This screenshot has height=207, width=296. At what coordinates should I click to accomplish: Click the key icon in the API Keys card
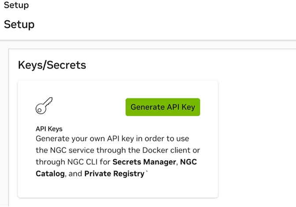tap(44, 106)
